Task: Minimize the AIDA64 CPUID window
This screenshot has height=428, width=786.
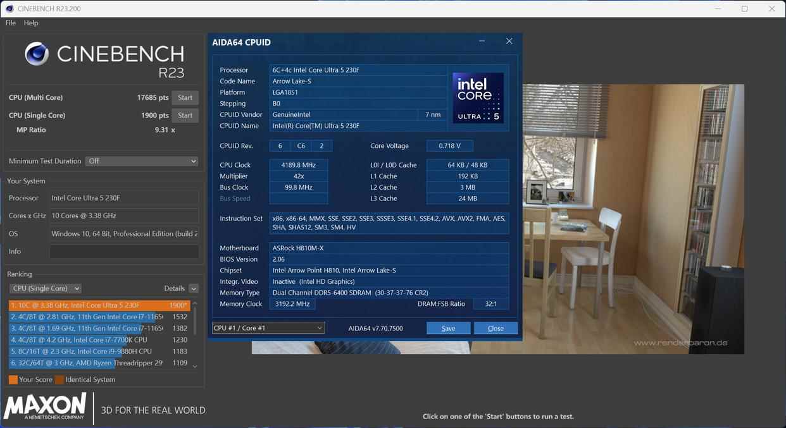Action: pos(482,41)
